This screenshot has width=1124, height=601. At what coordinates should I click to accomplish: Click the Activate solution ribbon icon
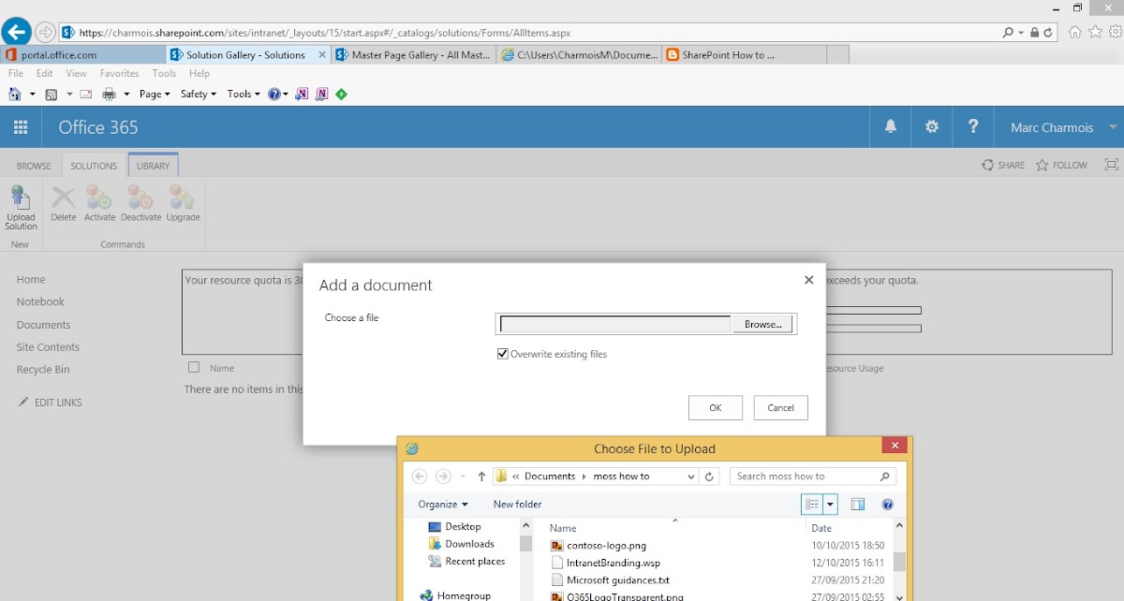[99, 203]
